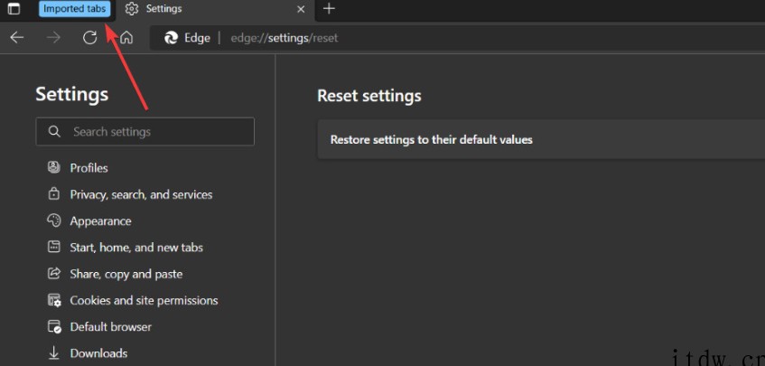Image resolution: width=765 pixels, height=366 pixels.
Task: Switch to the Settings tab
Action: pos(213,9)
